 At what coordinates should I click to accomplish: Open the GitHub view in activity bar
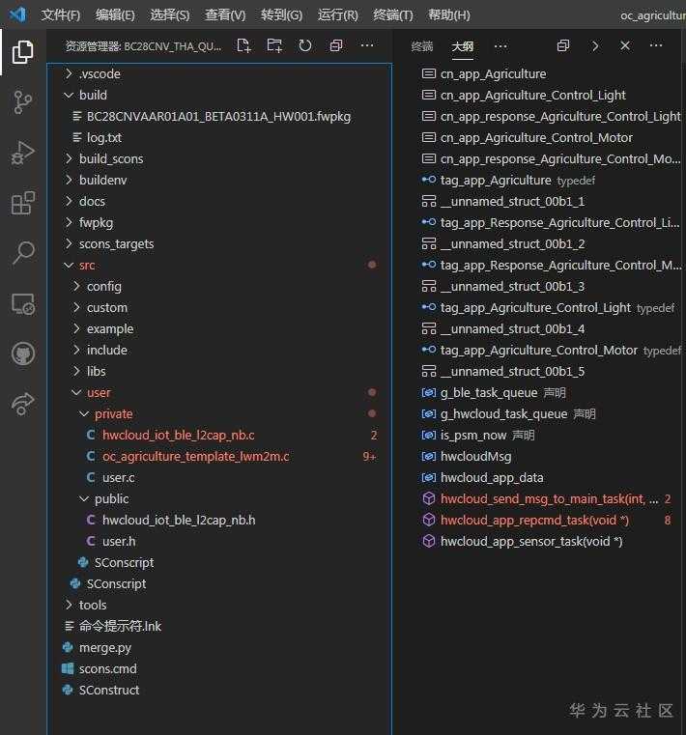pos(22,353)
